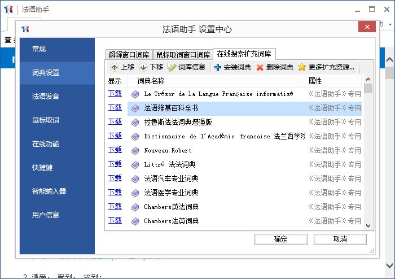Open 词典设置 settings section
The width and height of the screenshot is (395, 279).
click(x=57, y=73)
